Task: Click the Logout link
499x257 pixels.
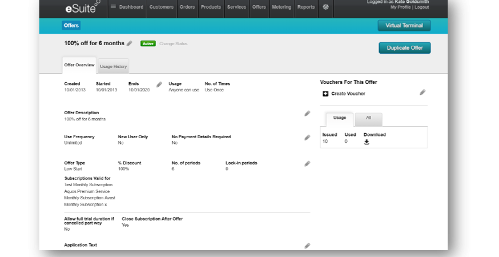Action: click(421, 7)
